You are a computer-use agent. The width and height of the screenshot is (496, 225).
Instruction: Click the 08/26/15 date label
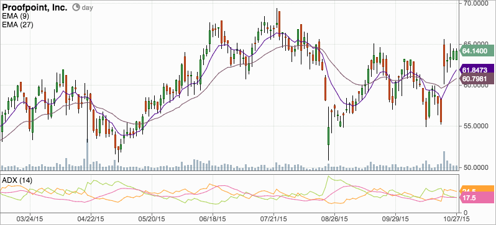click(x=335, y=218)
